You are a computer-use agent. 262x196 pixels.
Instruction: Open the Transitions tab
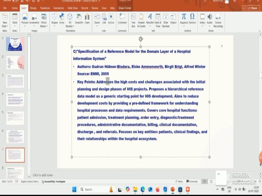pos(45,8)
